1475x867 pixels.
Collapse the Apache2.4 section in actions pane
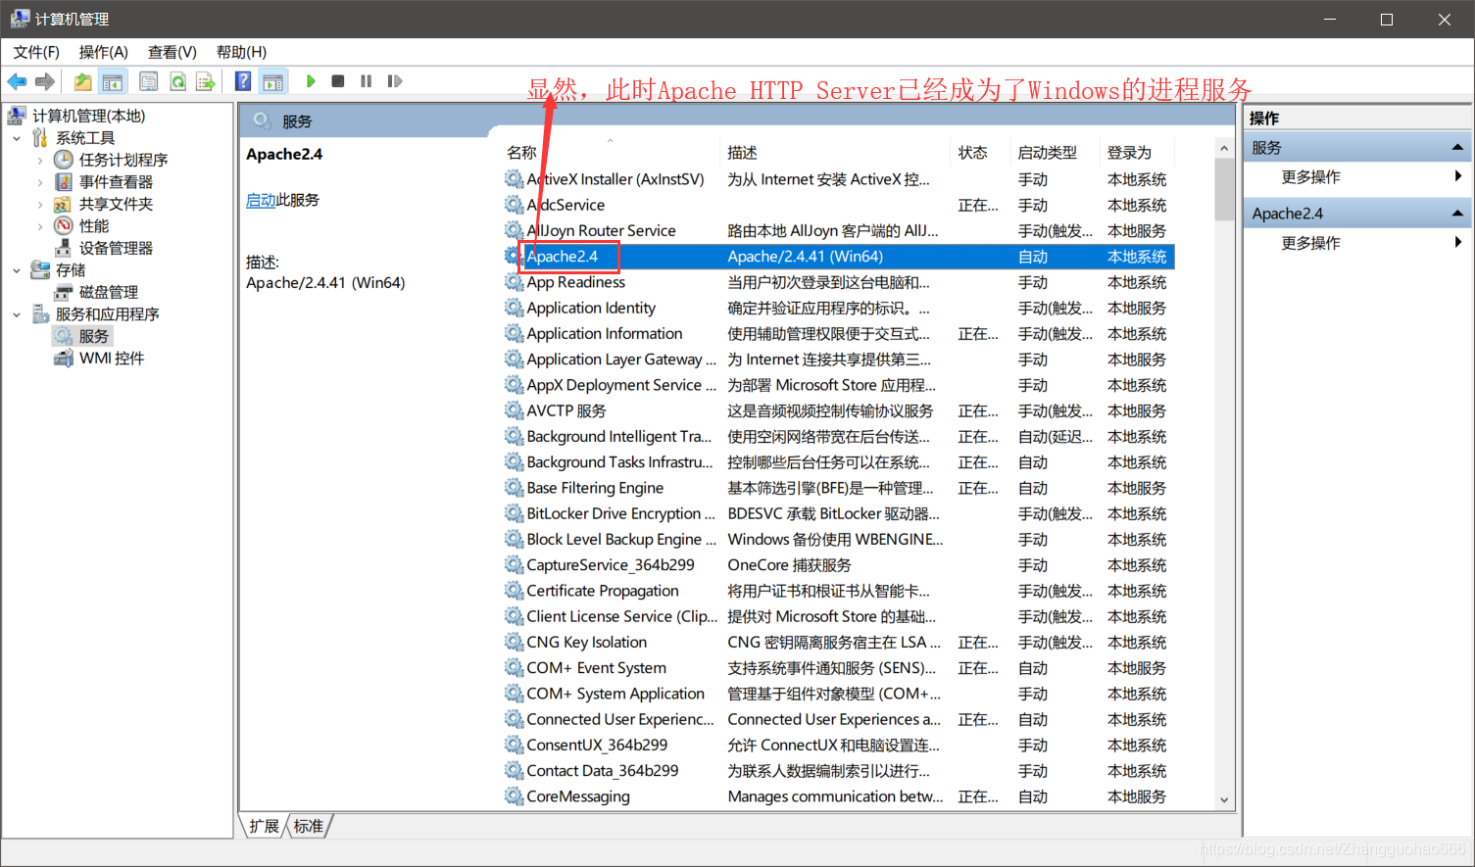[1457, 214]
